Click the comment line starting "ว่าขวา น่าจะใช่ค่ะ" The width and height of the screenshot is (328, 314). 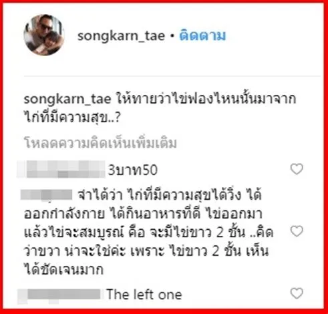[146, 251]
